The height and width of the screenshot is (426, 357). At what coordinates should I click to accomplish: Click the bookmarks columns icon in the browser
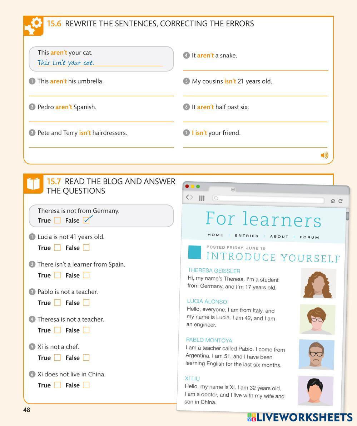202,198
